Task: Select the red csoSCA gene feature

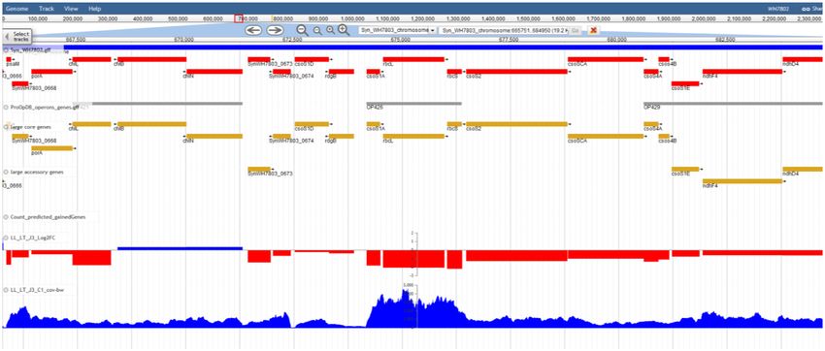Action: (x=606, y=59)
